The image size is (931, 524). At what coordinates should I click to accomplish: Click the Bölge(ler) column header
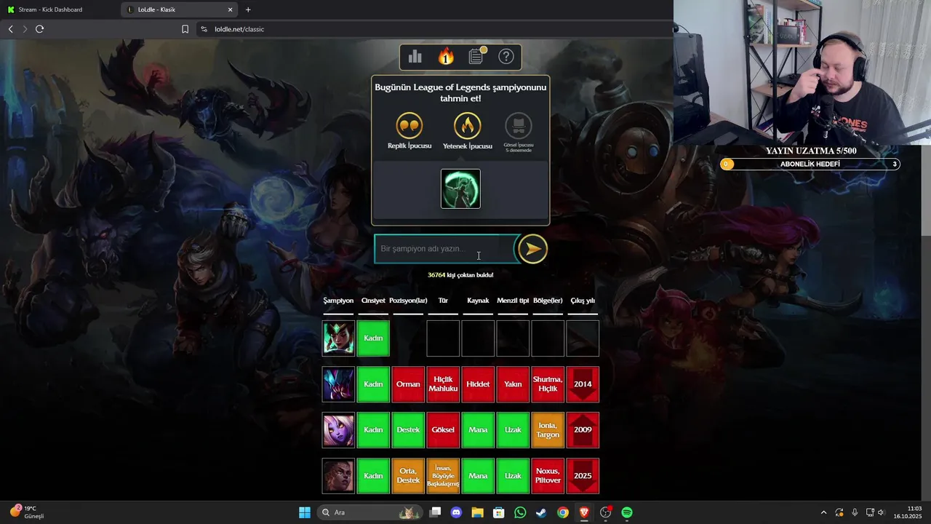(548, 301)
